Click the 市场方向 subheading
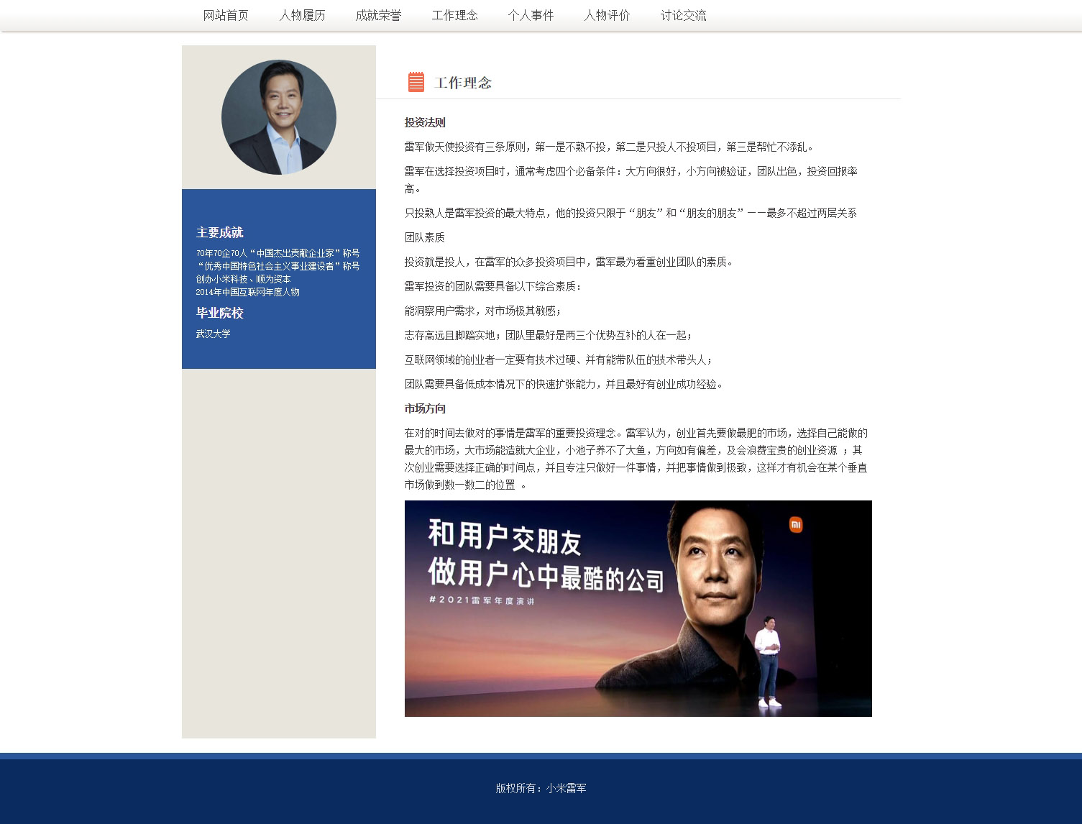1082x824 pixels. 425,409
